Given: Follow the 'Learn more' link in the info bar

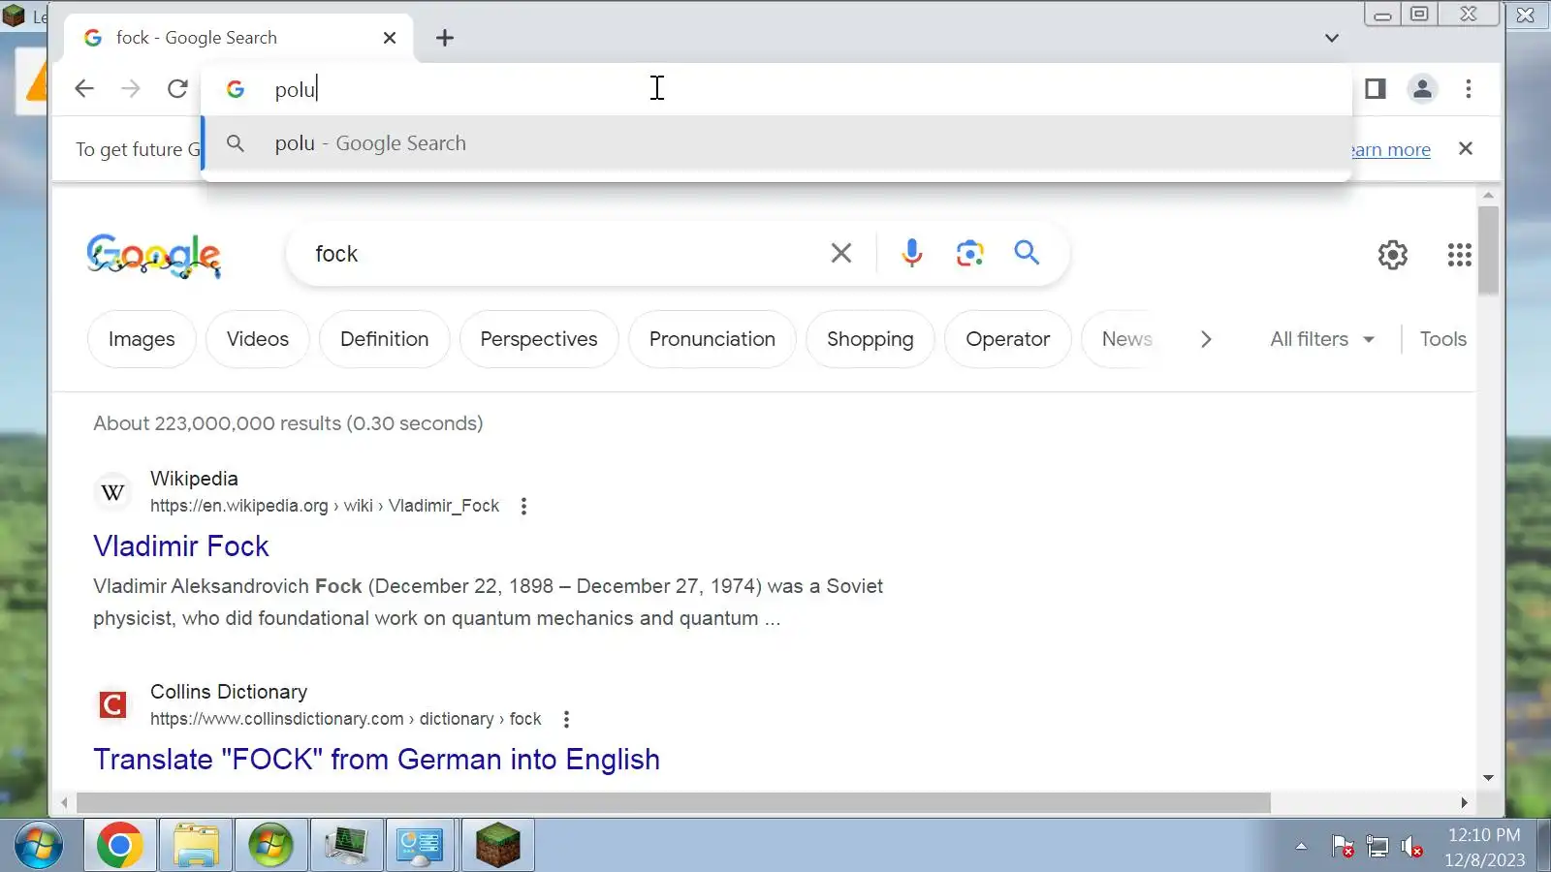Looking at the screenshot, I should pos(1391,149).
